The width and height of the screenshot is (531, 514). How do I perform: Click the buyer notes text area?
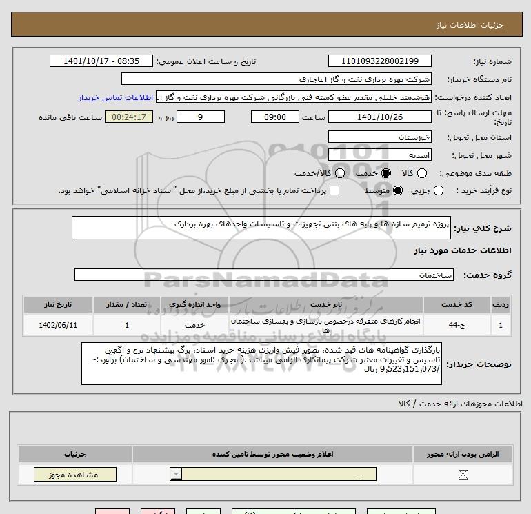[261, 363]
